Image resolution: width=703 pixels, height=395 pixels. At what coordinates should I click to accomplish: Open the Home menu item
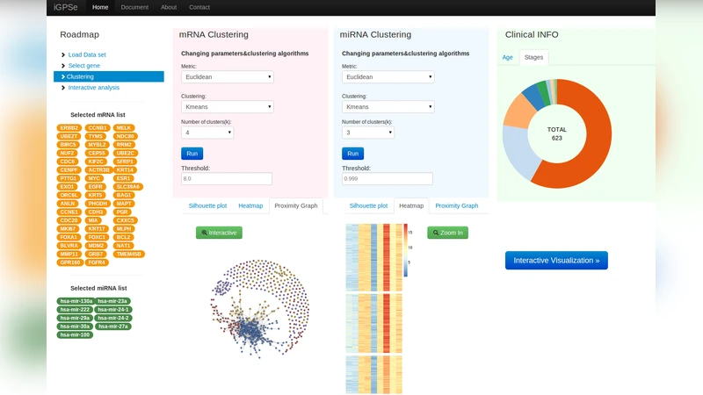(100, 7)
